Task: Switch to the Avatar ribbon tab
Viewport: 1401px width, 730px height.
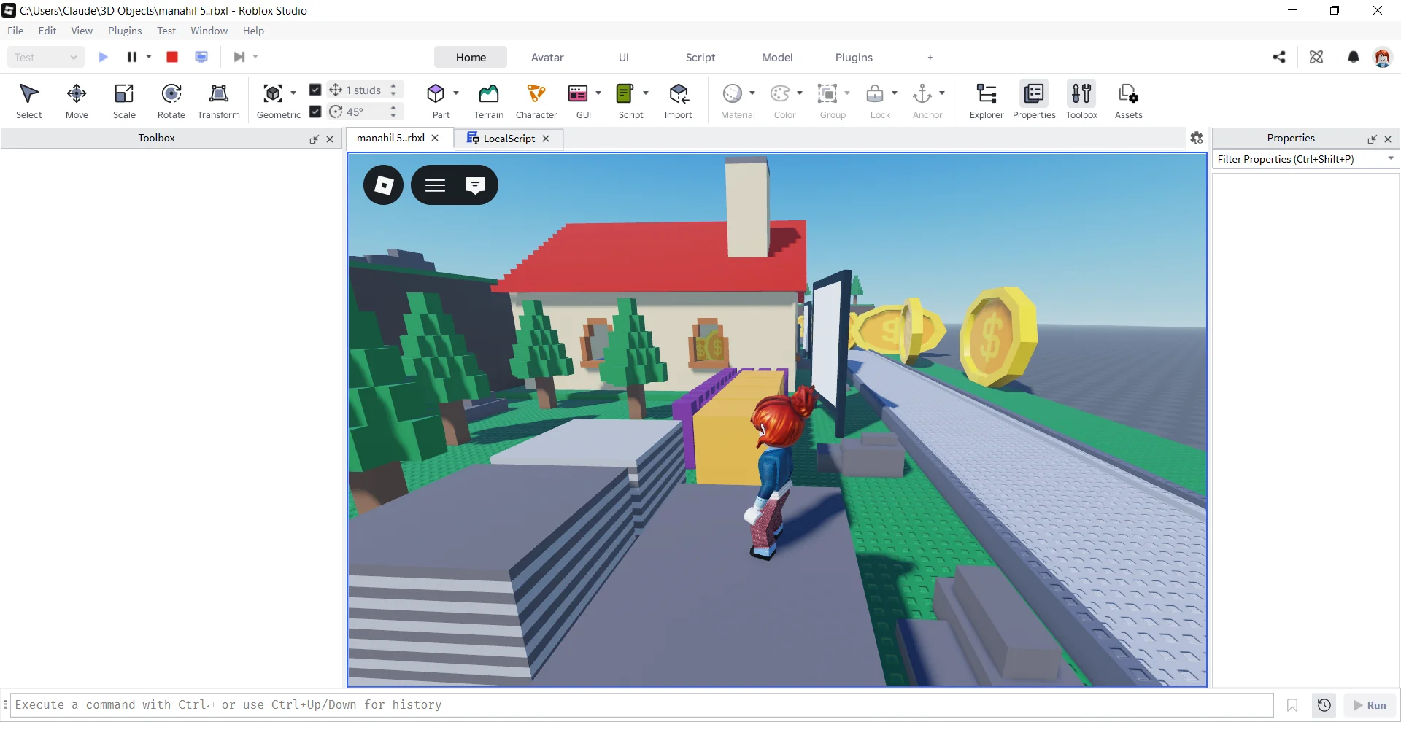Action: [x=547, y=58]
